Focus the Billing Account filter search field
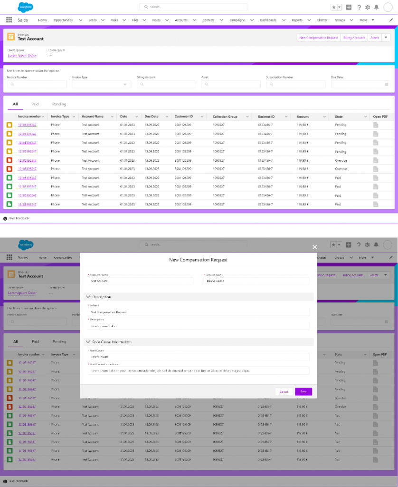 click(x=166, y=84)
